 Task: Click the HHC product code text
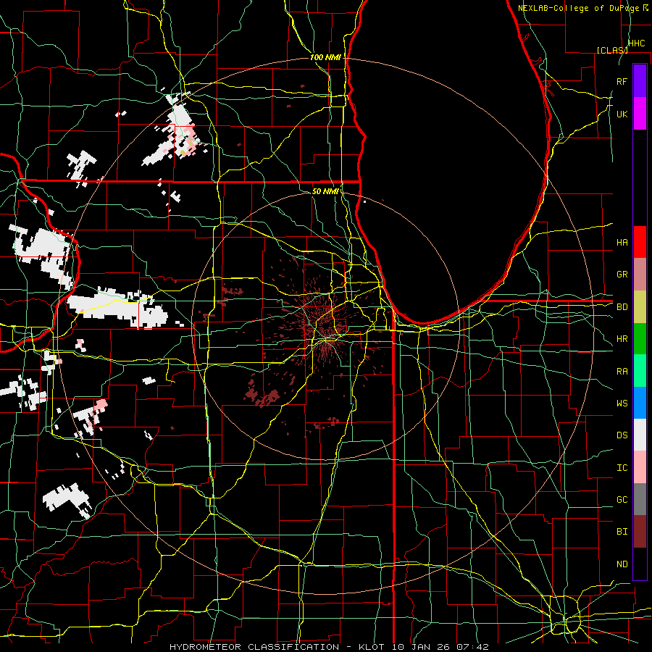[x=636, y=43]
